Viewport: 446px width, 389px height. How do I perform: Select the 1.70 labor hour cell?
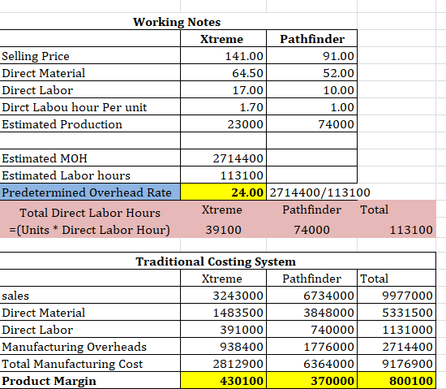click(x=223, y=106)
